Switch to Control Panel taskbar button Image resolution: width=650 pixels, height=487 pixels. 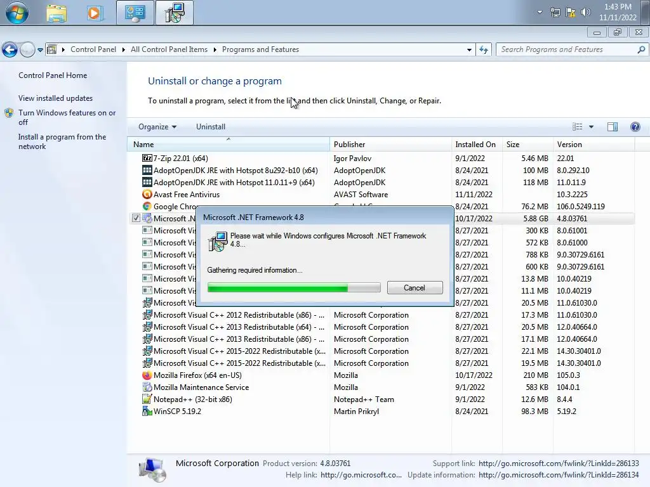pos(135,13)
